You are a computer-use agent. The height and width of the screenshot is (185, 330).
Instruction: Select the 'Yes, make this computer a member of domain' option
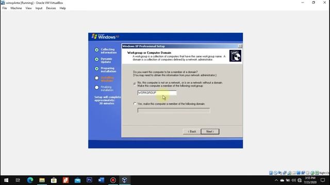click(135, 104)
